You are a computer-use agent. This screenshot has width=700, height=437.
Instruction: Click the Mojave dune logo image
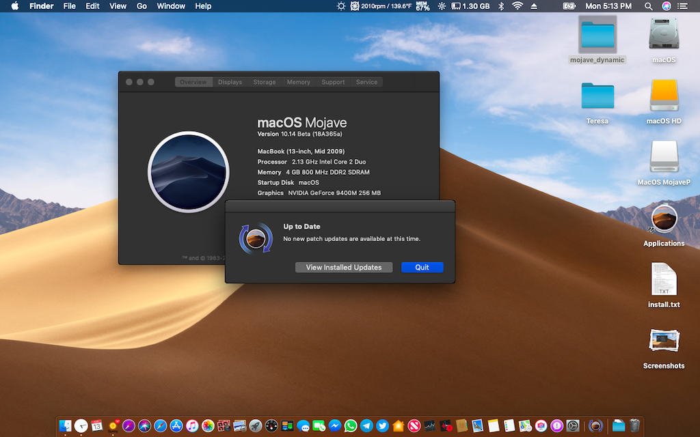point(189,171)
